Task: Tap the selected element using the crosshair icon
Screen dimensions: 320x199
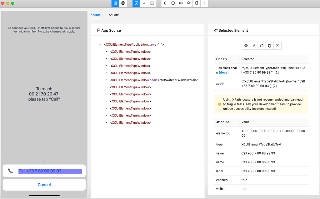Action: pos(246,46)
